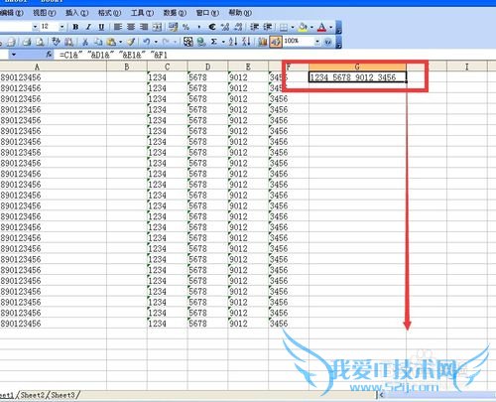The height and width of the screenshot is (402, 496).
Task: Center align cell text
Action: 131,27
